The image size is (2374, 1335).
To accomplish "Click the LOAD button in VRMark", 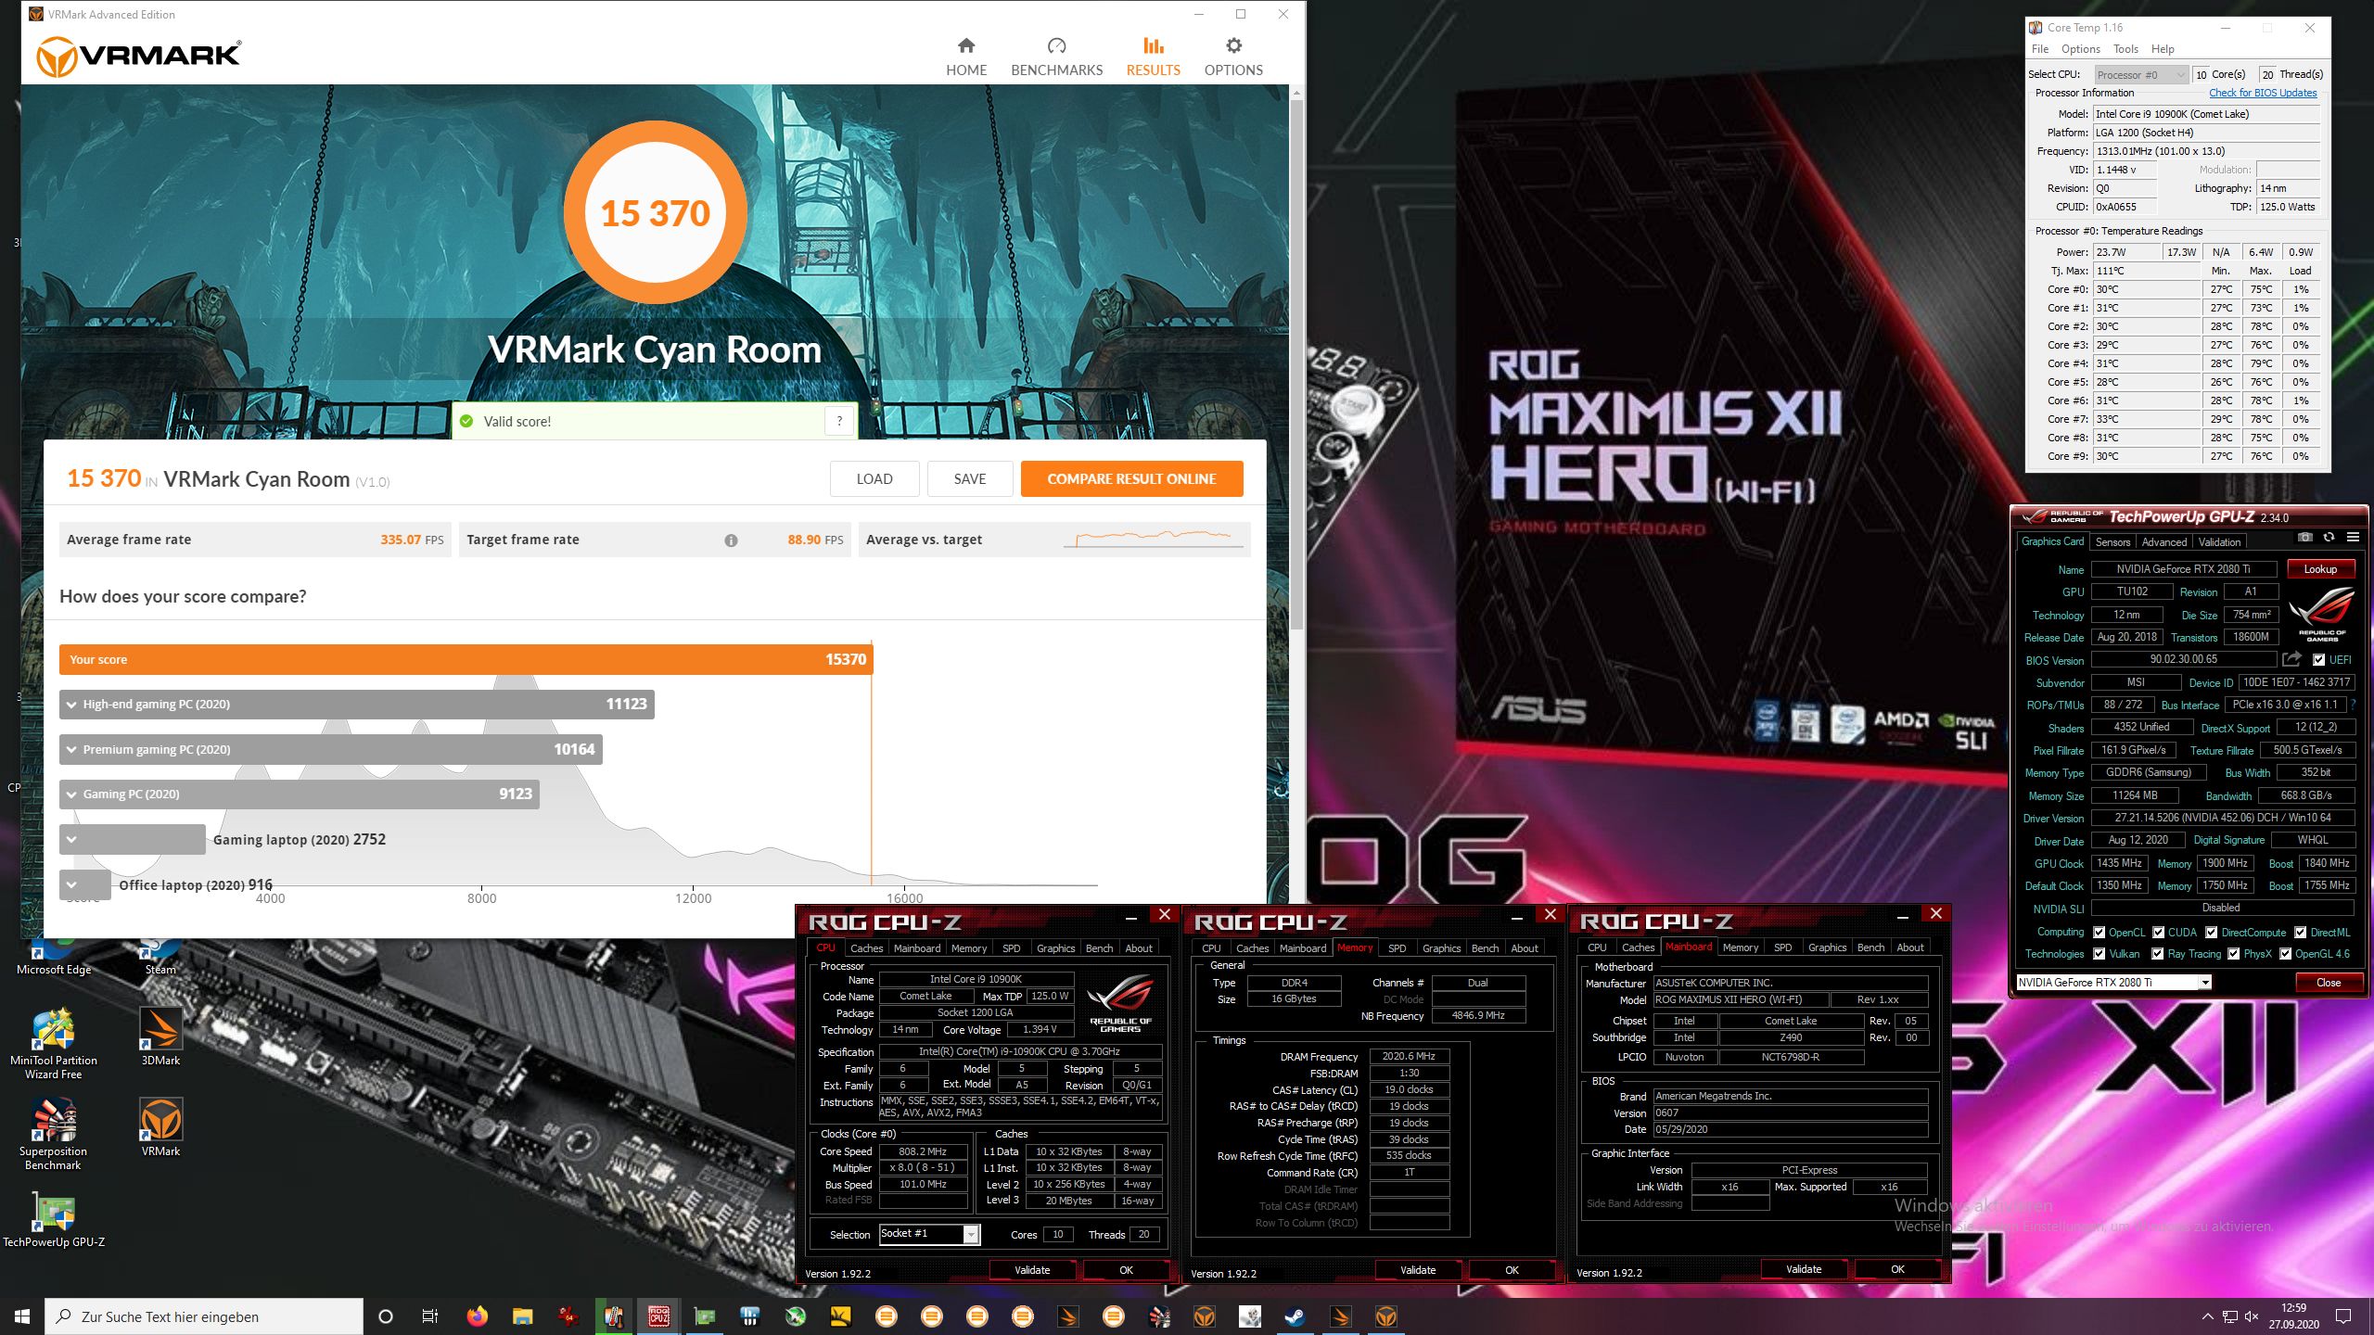I will 874,479.
